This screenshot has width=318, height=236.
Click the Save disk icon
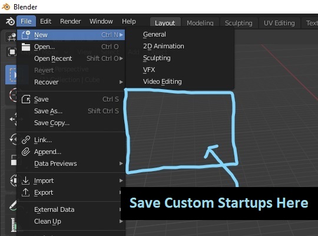(26, 99)
